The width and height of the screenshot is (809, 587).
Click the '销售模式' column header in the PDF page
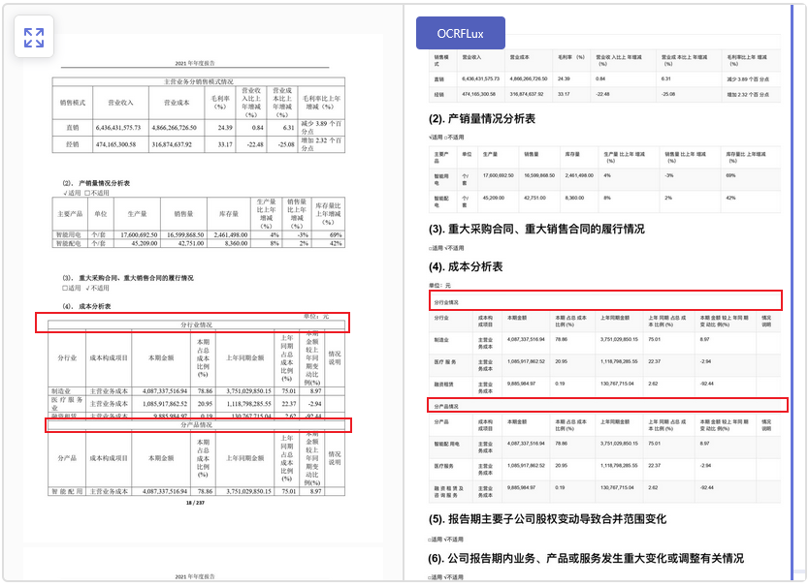72,103
